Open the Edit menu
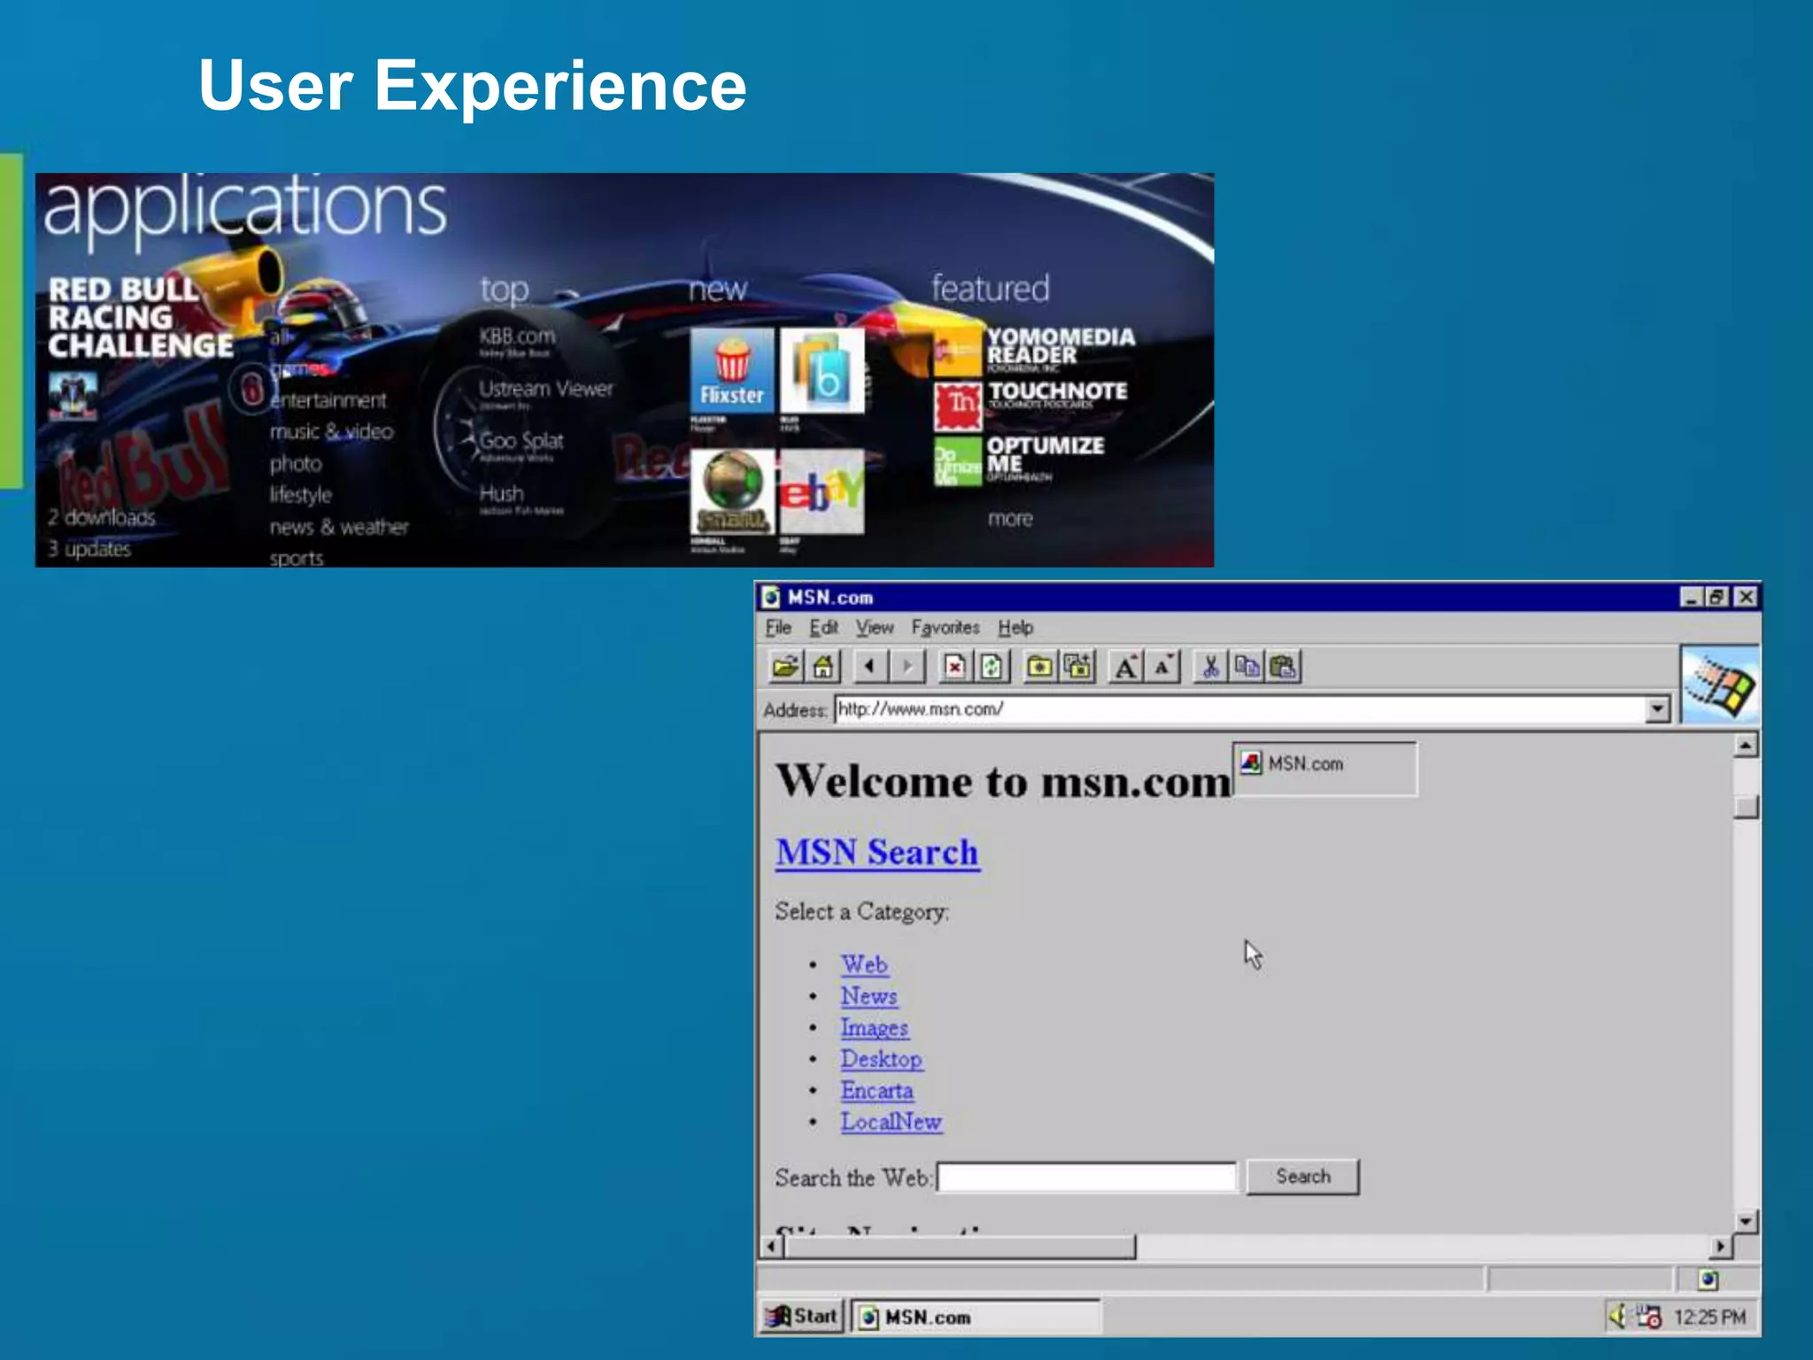Image resolution: width=1813 pixels, height=1360 pixels. click(x=823, y=628)
